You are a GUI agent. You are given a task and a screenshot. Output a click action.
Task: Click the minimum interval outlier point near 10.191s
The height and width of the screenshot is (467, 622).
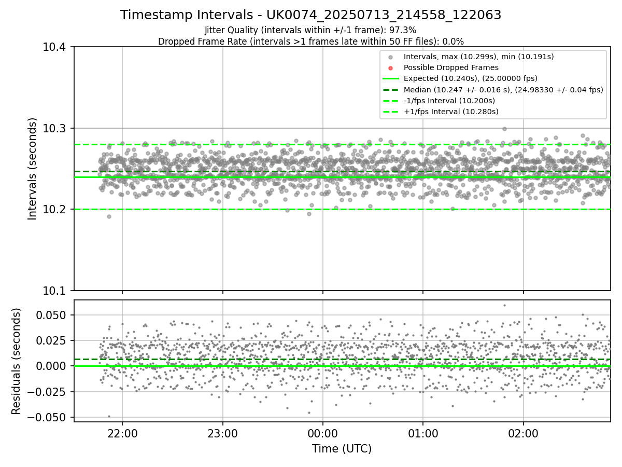[109, 216]
